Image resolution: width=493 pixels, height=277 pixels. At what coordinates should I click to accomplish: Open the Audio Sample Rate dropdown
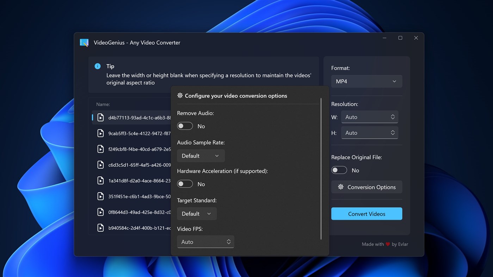[x=201, y=156]
